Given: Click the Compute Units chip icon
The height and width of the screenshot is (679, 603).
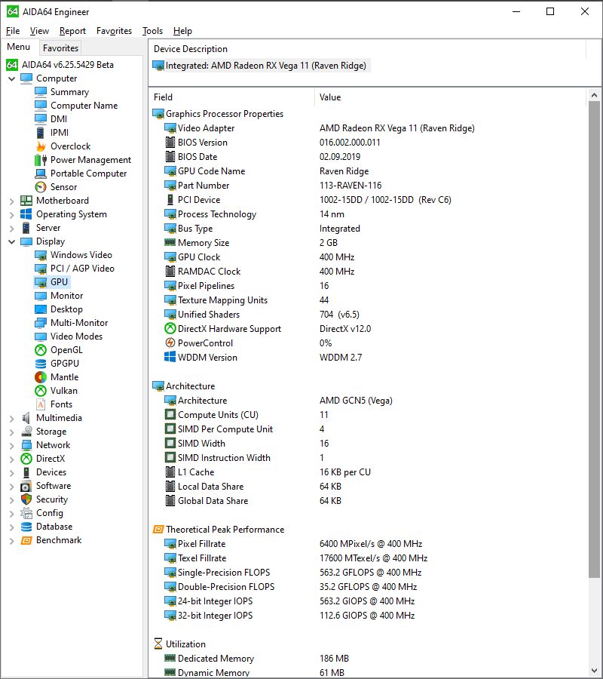Looking at the screenshot, I should pos(170,415).
